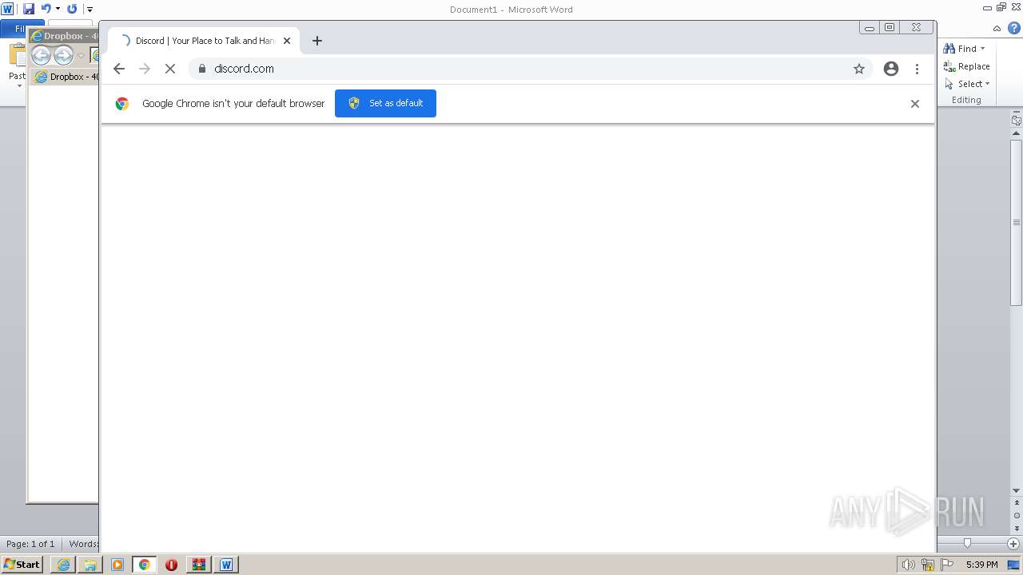Click Replace in Word's Editing group
Viewport: 1023px width, 575px height.
click(x=967, y=66)
